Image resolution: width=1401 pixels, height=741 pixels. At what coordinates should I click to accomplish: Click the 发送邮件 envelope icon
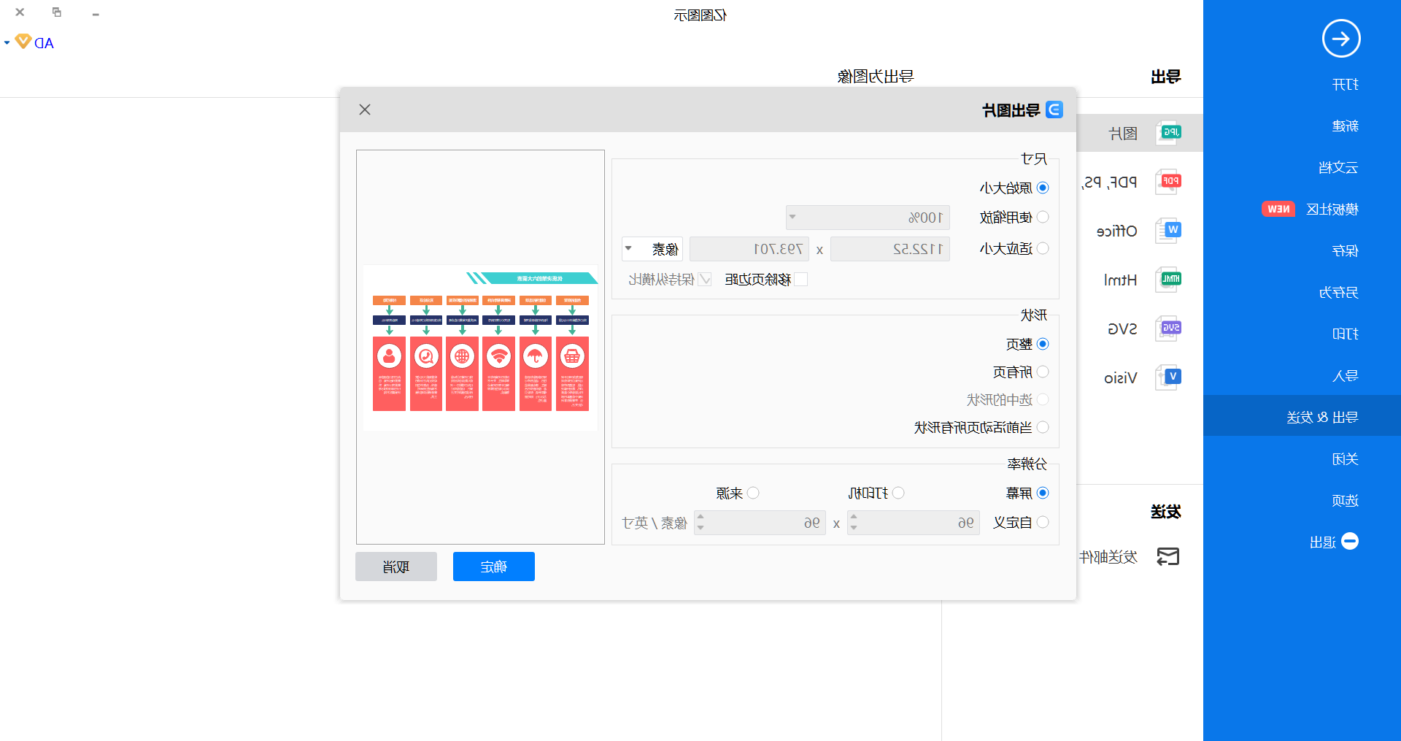click(1168, 557)
